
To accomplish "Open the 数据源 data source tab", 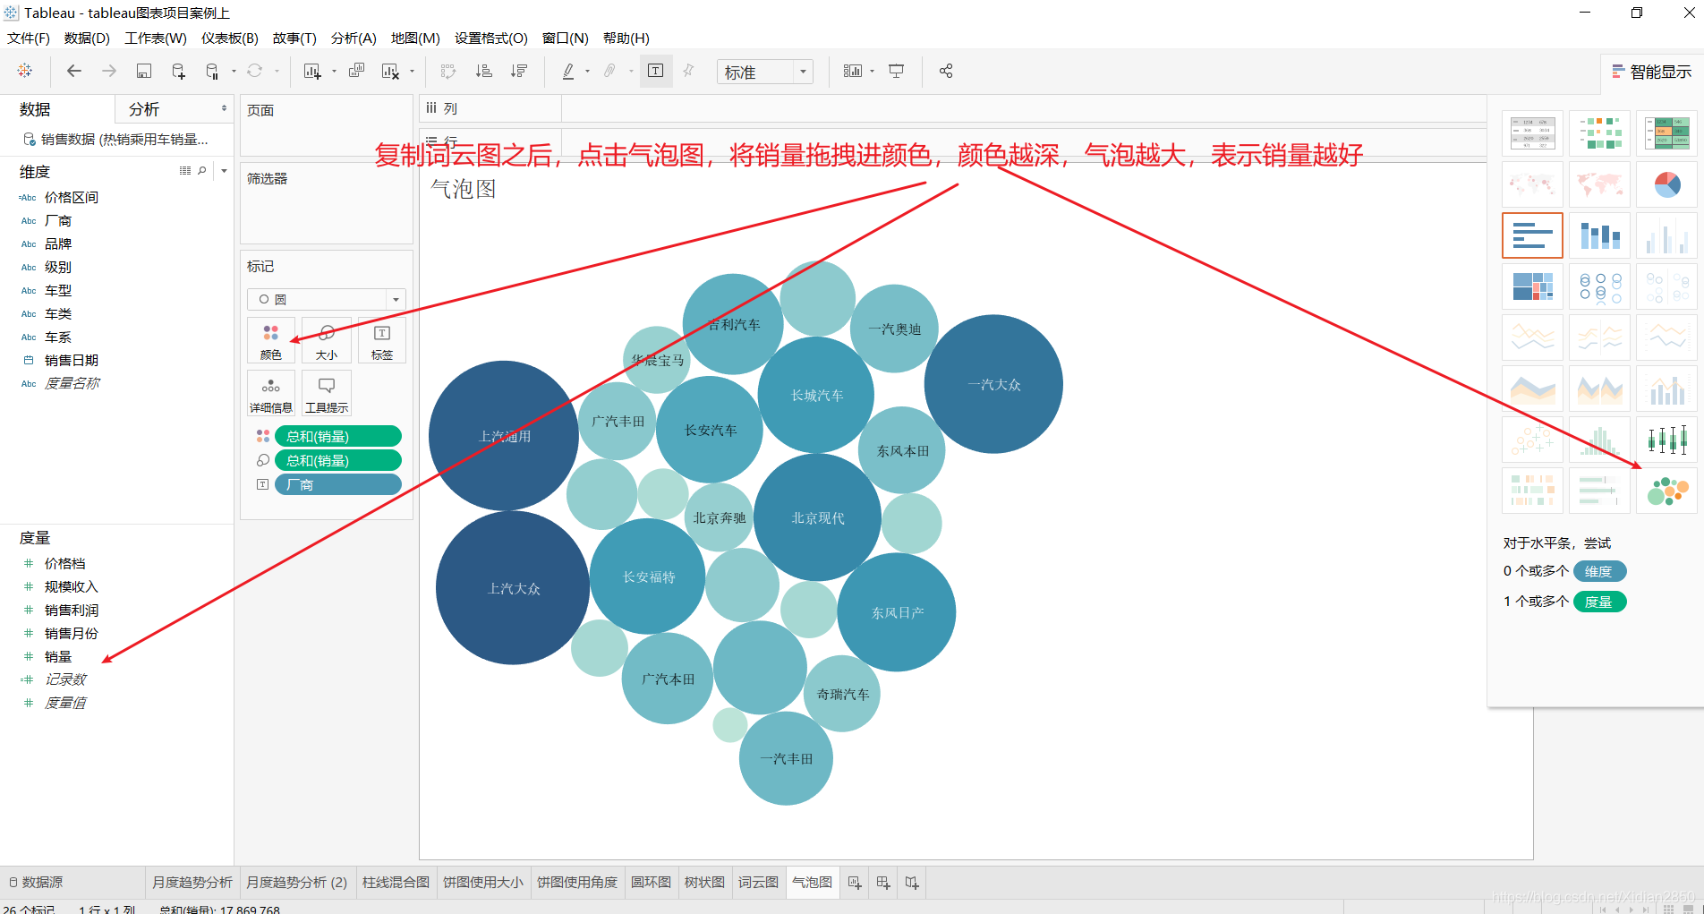I will tap(36, 882).
